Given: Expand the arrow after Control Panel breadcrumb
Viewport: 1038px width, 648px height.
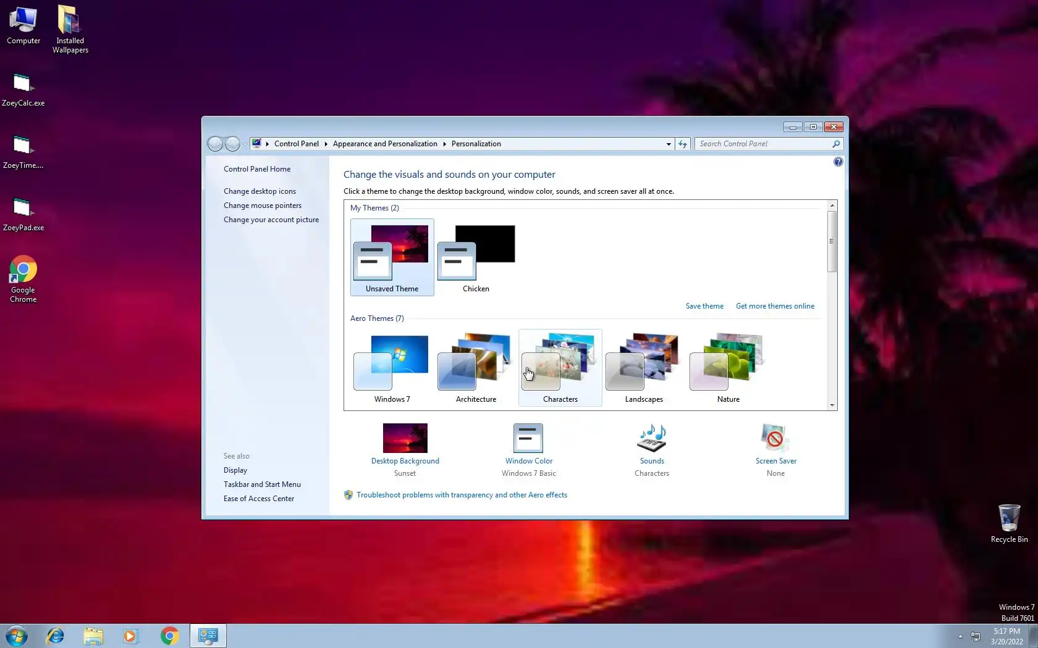Looking at the screenshot, I should click(326, 144).
